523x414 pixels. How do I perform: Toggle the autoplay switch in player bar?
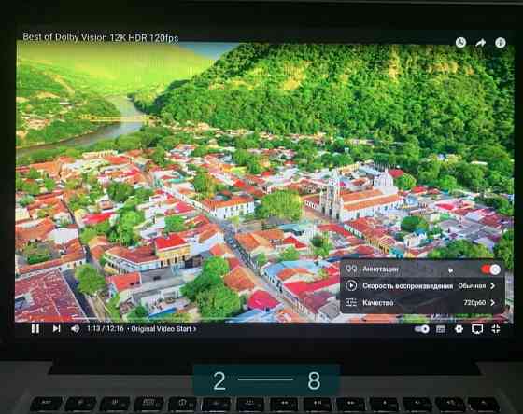tap(421, 329)
